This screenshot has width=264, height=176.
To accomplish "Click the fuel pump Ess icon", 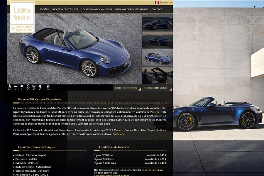I will pyautogui.click(x=48, y=87).
